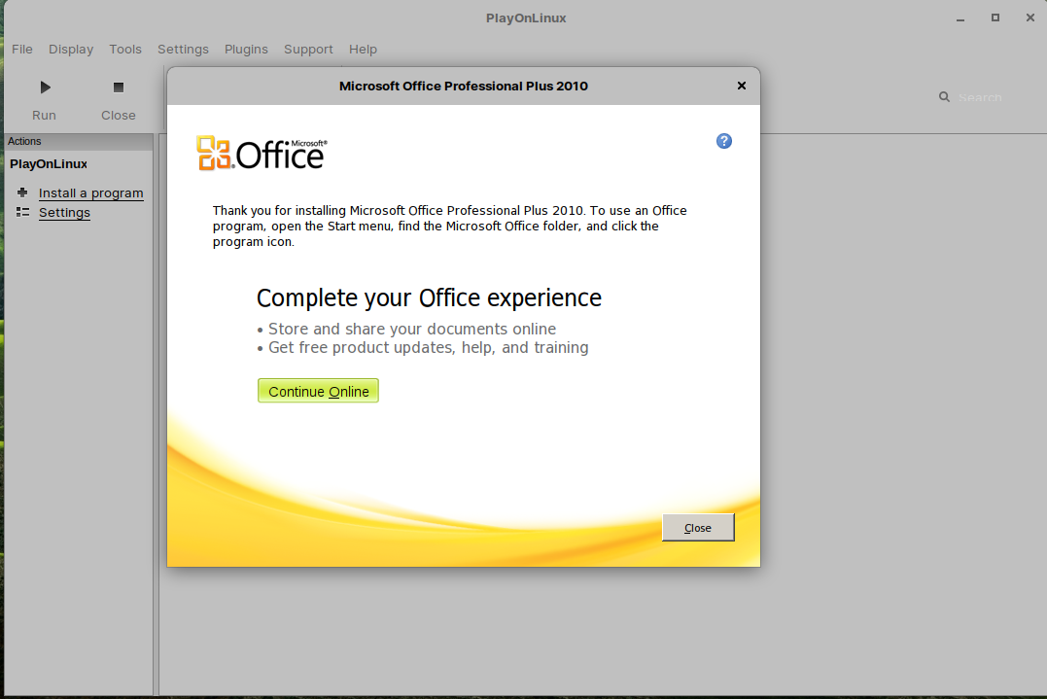Screen dimensions: 1047x699
Task: Click the search magnifier icon
Action: pyautogui.click(x=944, y=97)
